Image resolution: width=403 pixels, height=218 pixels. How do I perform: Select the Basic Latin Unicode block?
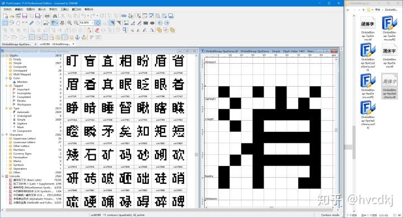point(27,180)
